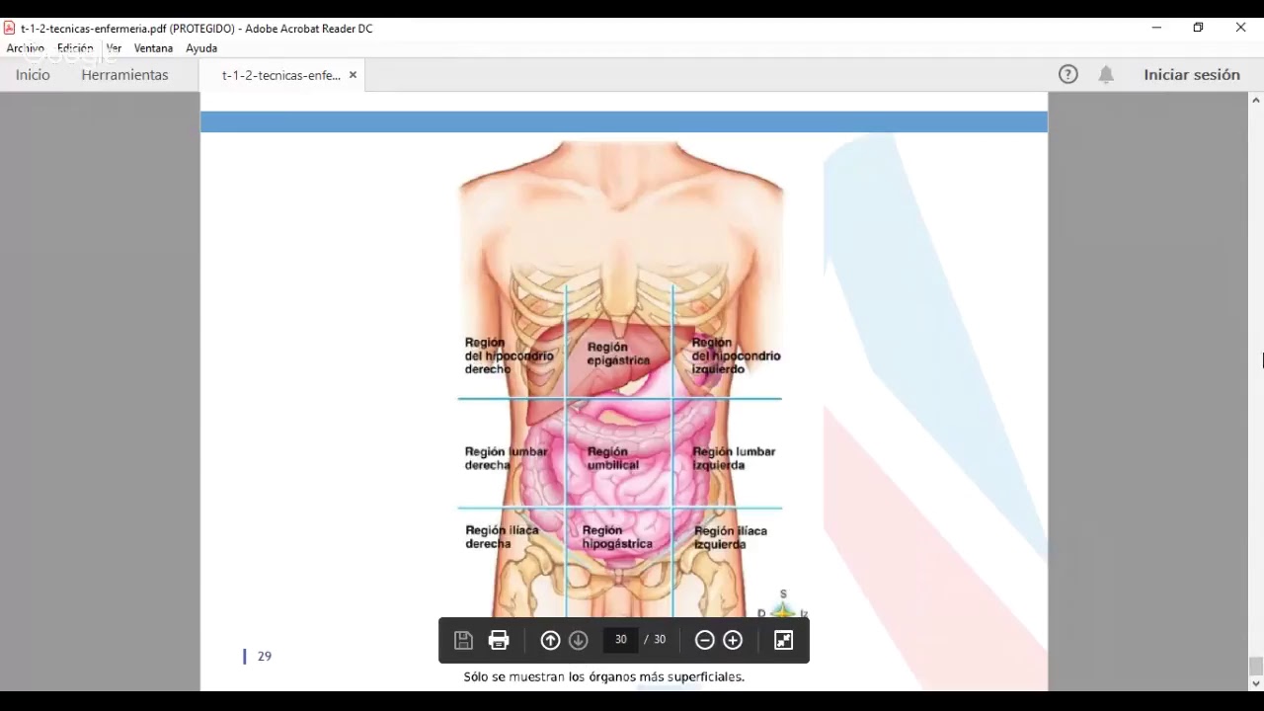The height and width of the screenshot is (711, 1264).
Task: Click the vertical scrollbar thumb
Action: (1256, 667)
